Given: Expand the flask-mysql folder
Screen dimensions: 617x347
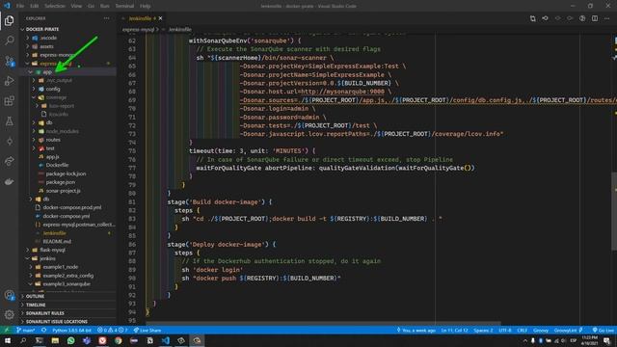Looking at the screenshot, I should tap(52, 250).
